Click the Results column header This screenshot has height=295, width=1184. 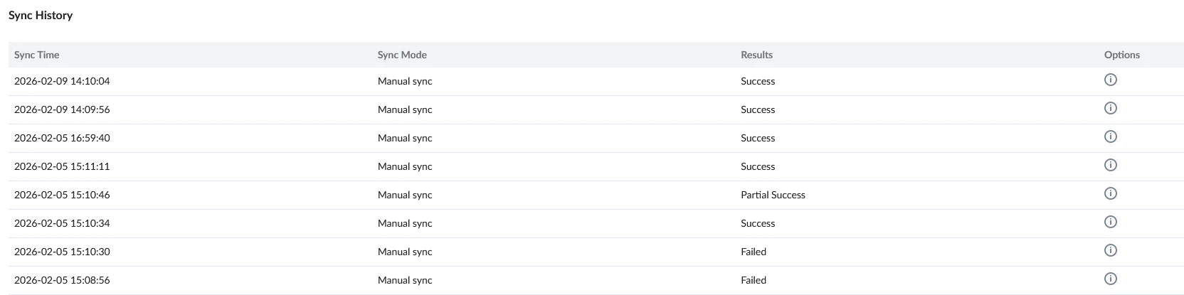tap(756, 55)
